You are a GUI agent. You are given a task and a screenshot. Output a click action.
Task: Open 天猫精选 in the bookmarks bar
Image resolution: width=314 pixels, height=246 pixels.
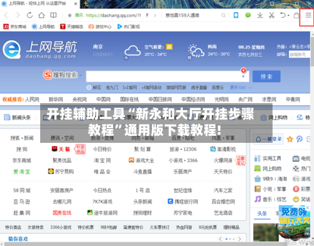72,26
